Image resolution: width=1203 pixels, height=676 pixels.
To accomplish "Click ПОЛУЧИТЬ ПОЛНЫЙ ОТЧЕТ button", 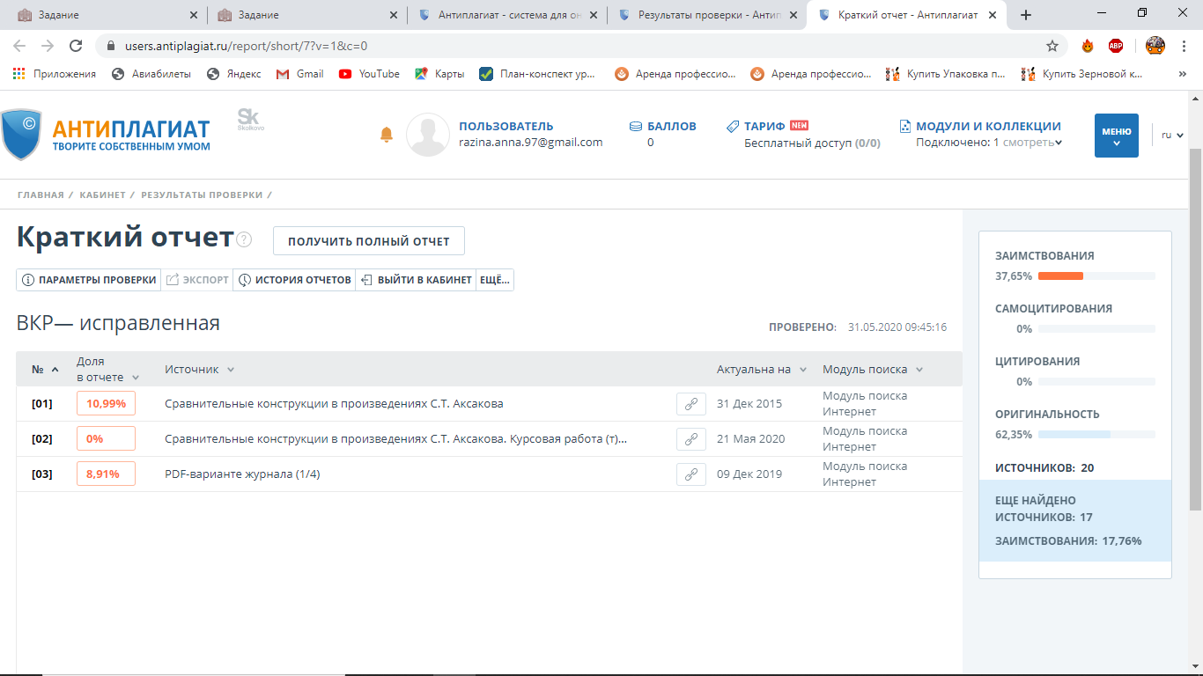I will pos(368,241).
